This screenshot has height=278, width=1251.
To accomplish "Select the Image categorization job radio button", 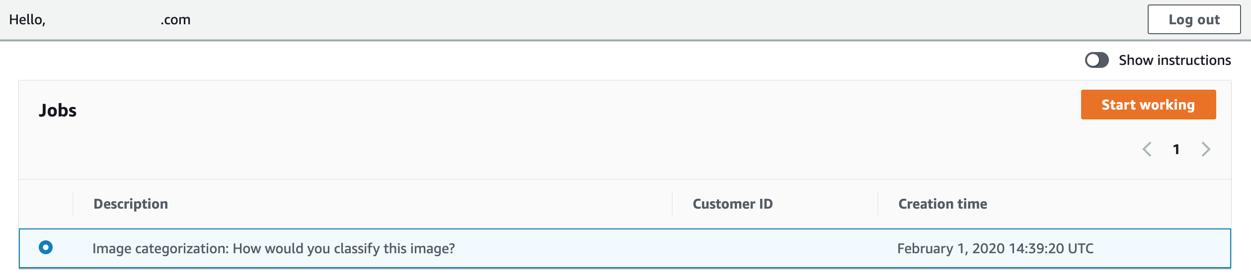I will (x=46, y=247).
